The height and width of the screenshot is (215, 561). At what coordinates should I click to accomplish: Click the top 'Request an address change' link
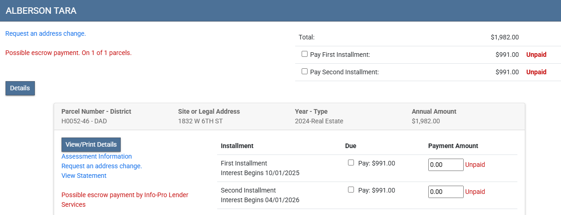[45, 33]
